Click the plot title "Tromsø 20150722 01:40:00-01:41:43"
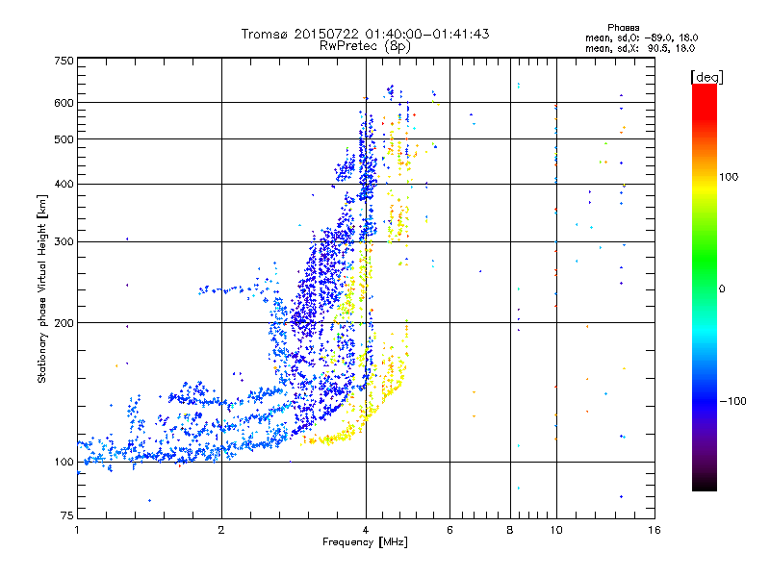Image resolution: width=770 pixels, height=577 pixels. (x=366, y=34)
